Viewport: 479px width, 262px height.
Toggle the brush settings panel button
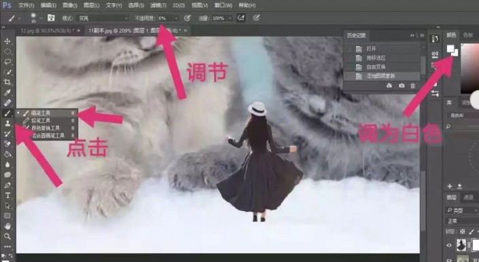pos(51,18)
